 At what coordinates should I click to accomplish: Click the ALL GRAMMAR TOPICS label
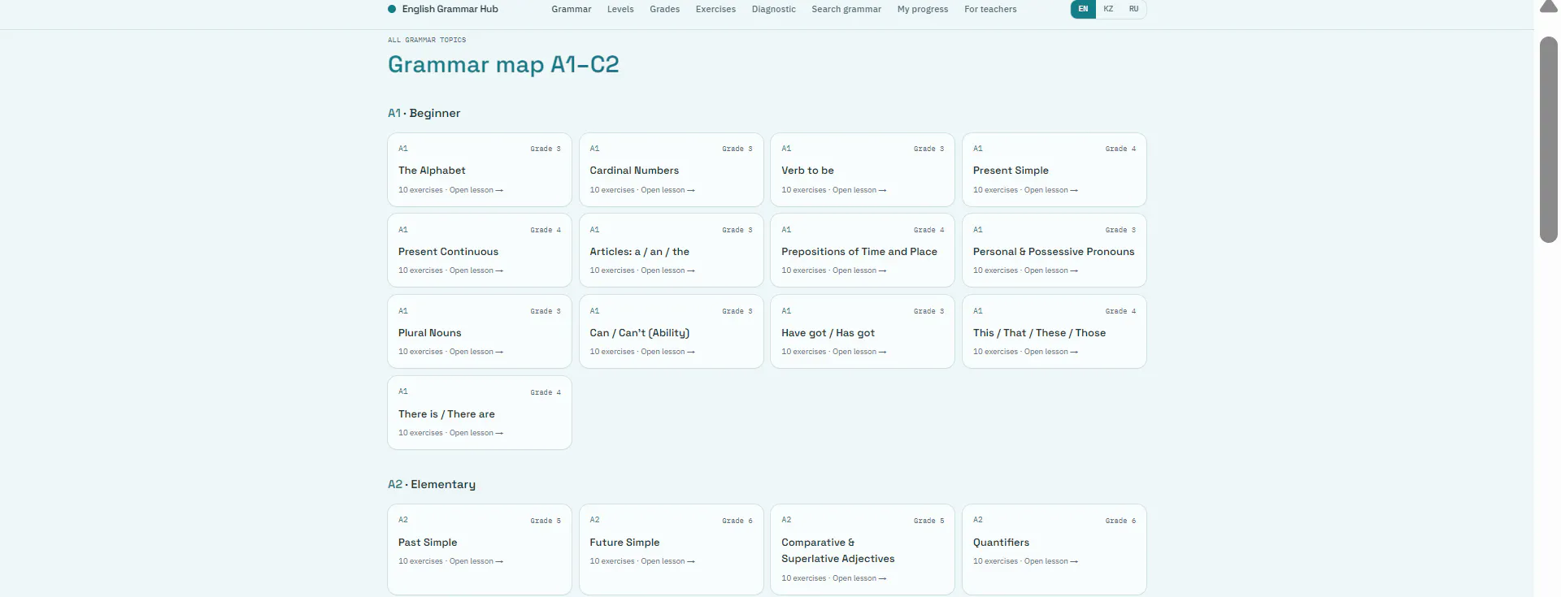[427, 40]
